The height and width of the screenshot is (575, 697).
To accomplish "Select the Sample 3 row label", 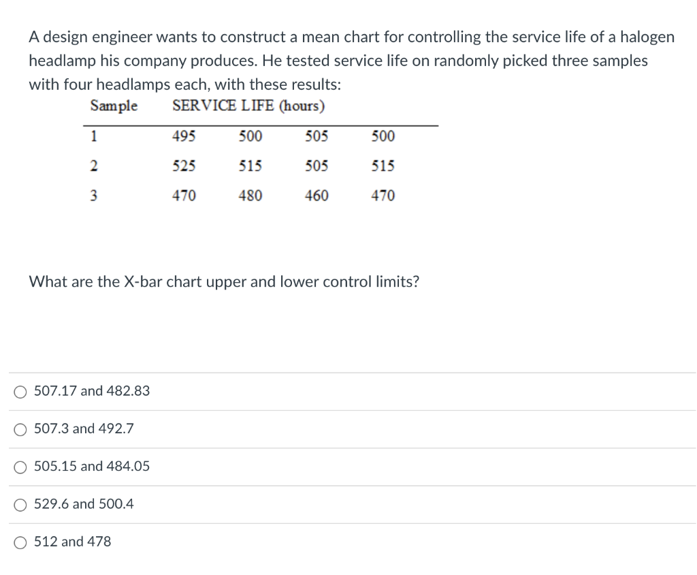I will [94, 196].
